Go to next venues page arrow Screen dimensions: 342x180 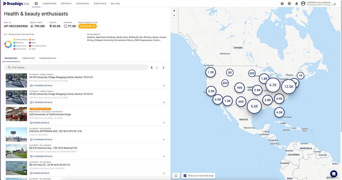point(164,68)
